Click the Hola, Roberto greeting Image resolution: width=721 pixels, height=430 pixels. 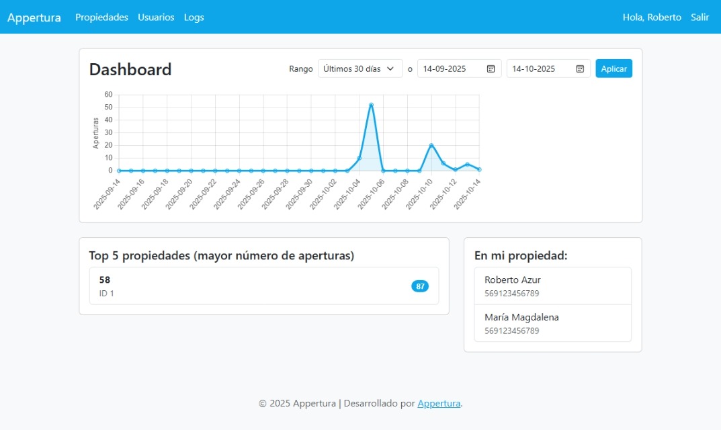click(652, 17)
